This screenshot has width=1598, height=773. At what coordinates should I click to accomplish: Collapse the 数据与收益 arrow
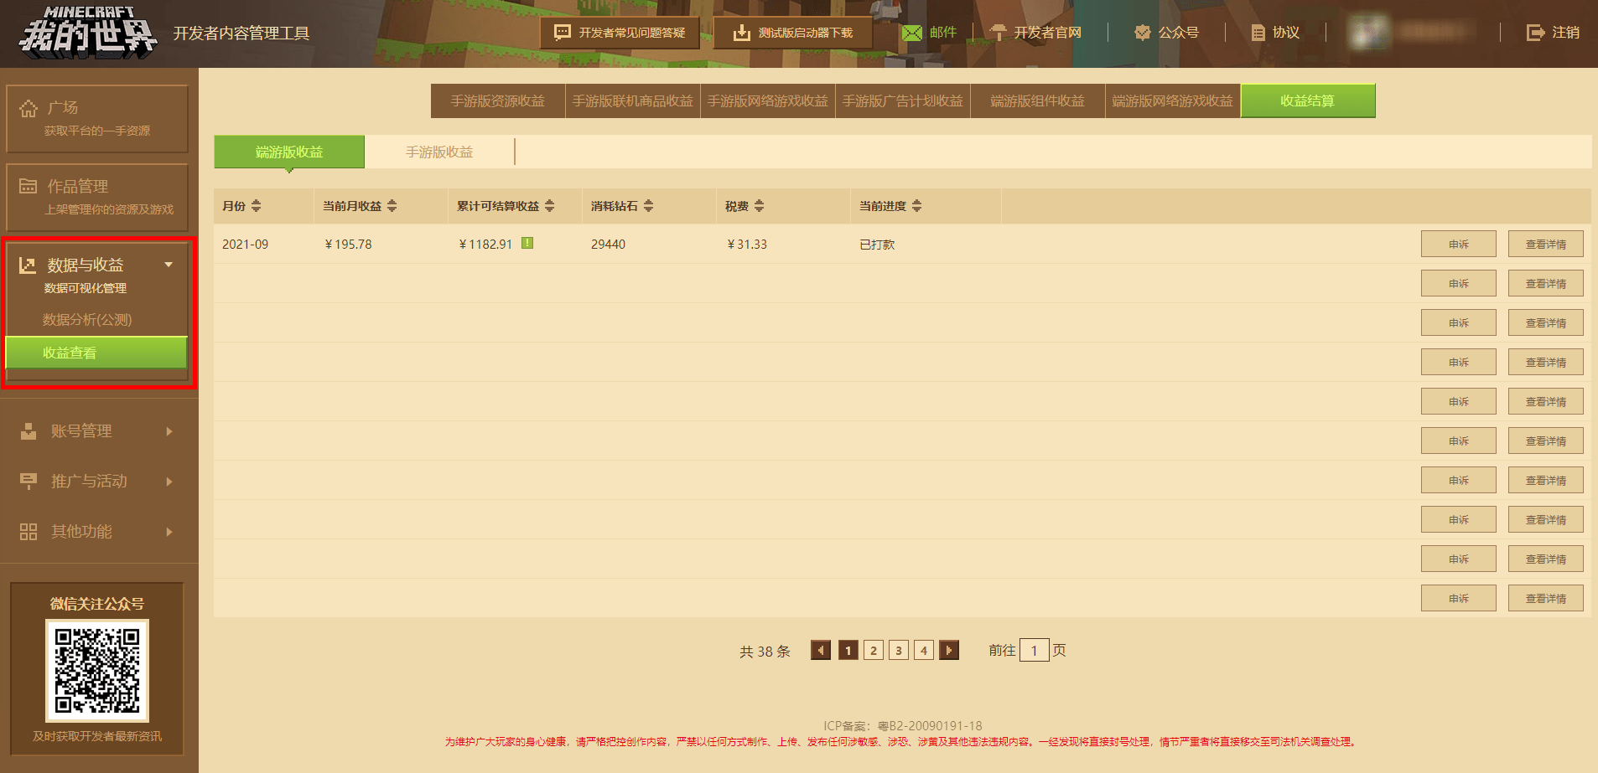coord(169,265)
